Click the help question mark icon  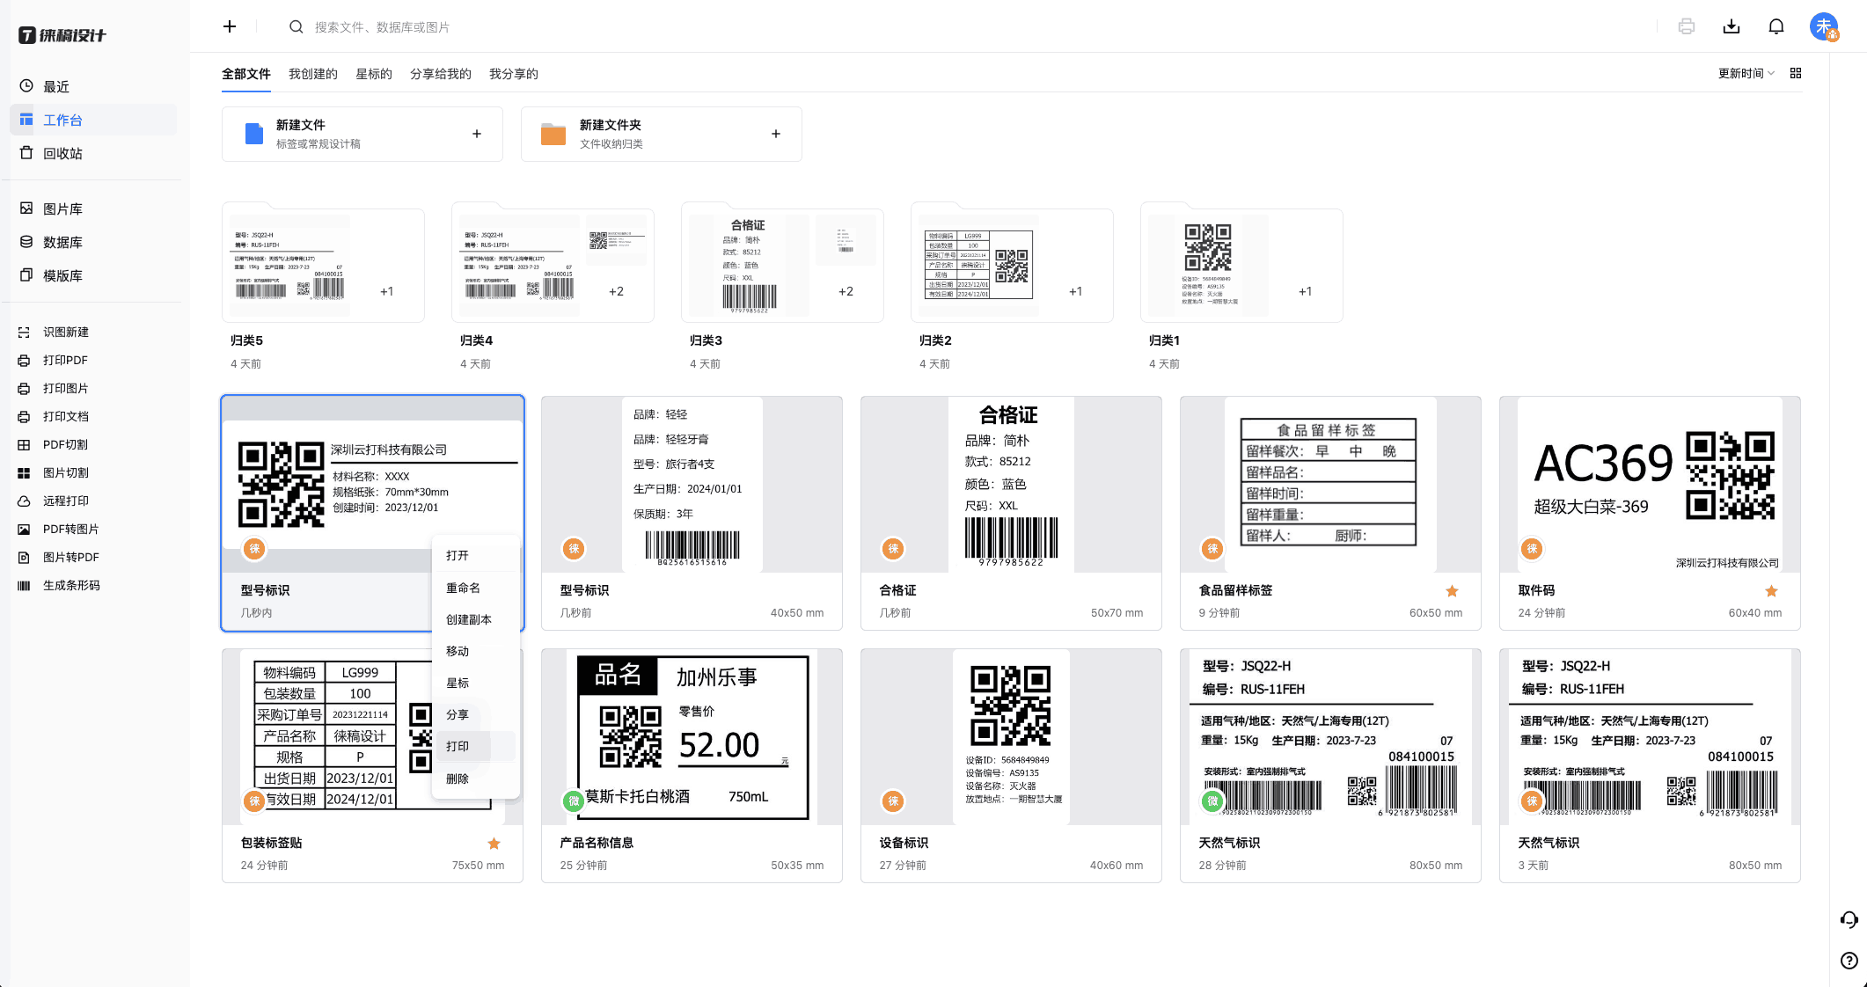coord(1849,961)
